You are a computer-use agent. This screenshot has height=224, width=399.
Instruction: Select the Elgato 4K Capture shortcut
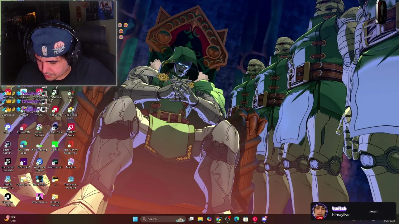click(x=8, y=147)
